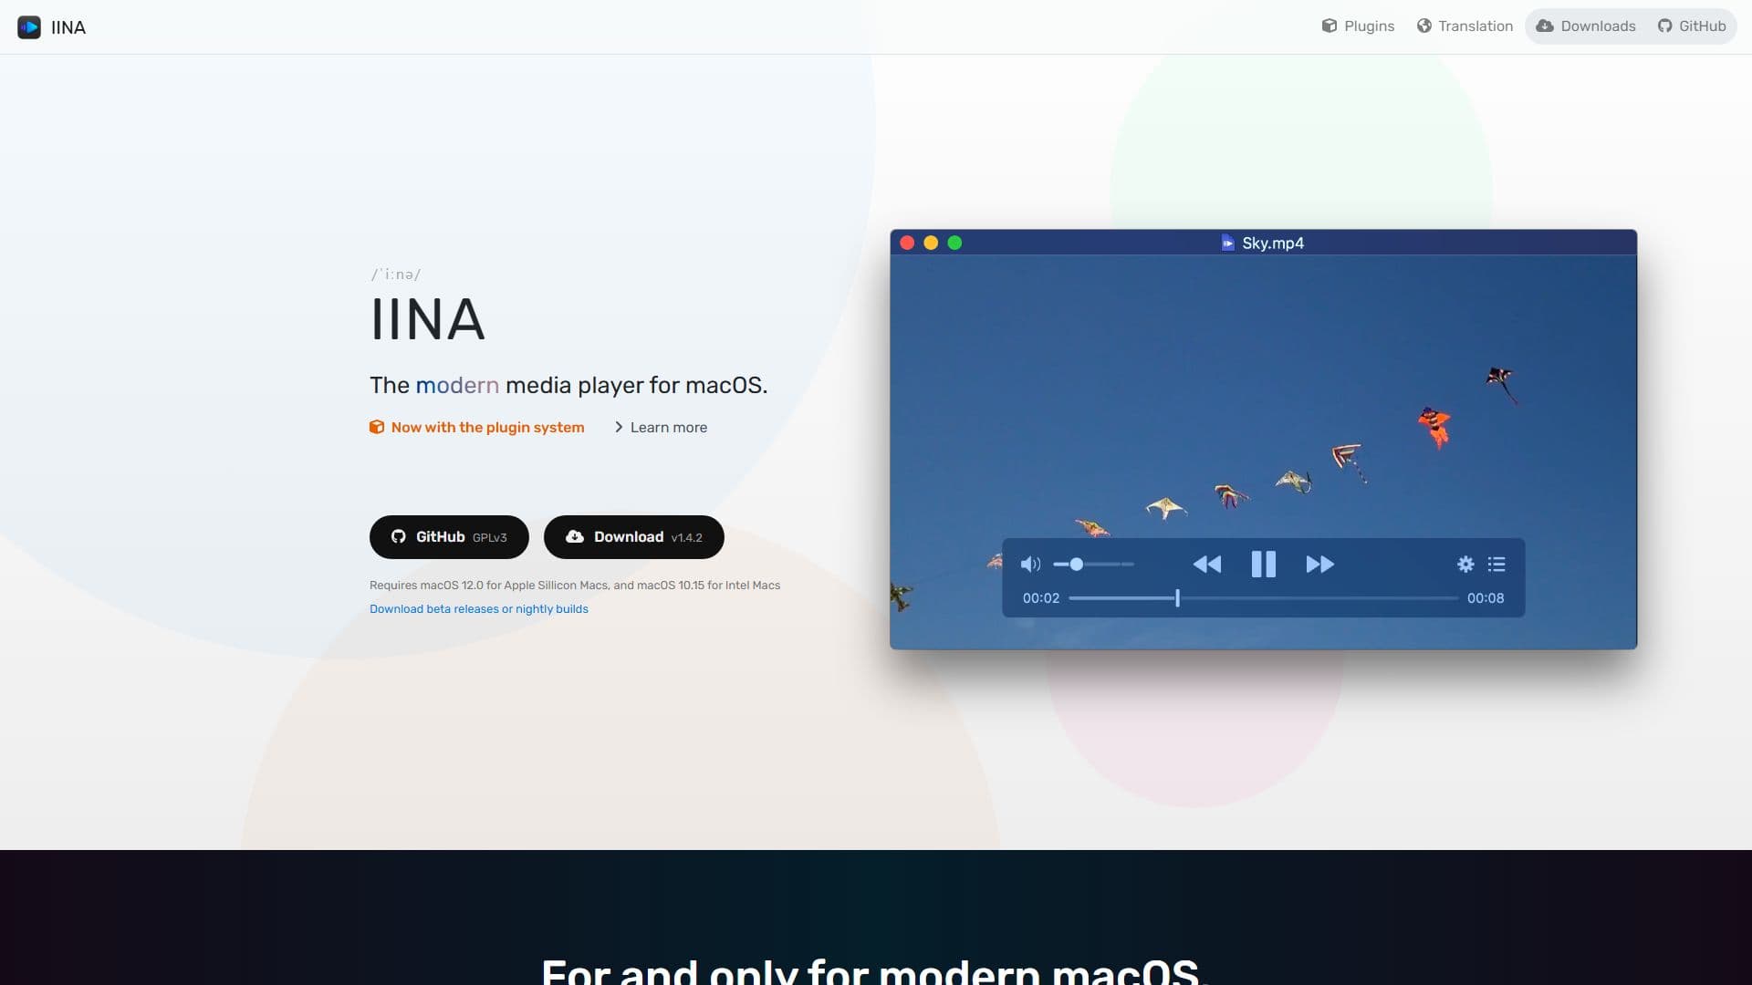Screen dimensions: 1752x985
Task: Open the playlist list icon
Action: (x=1496, y=565)
